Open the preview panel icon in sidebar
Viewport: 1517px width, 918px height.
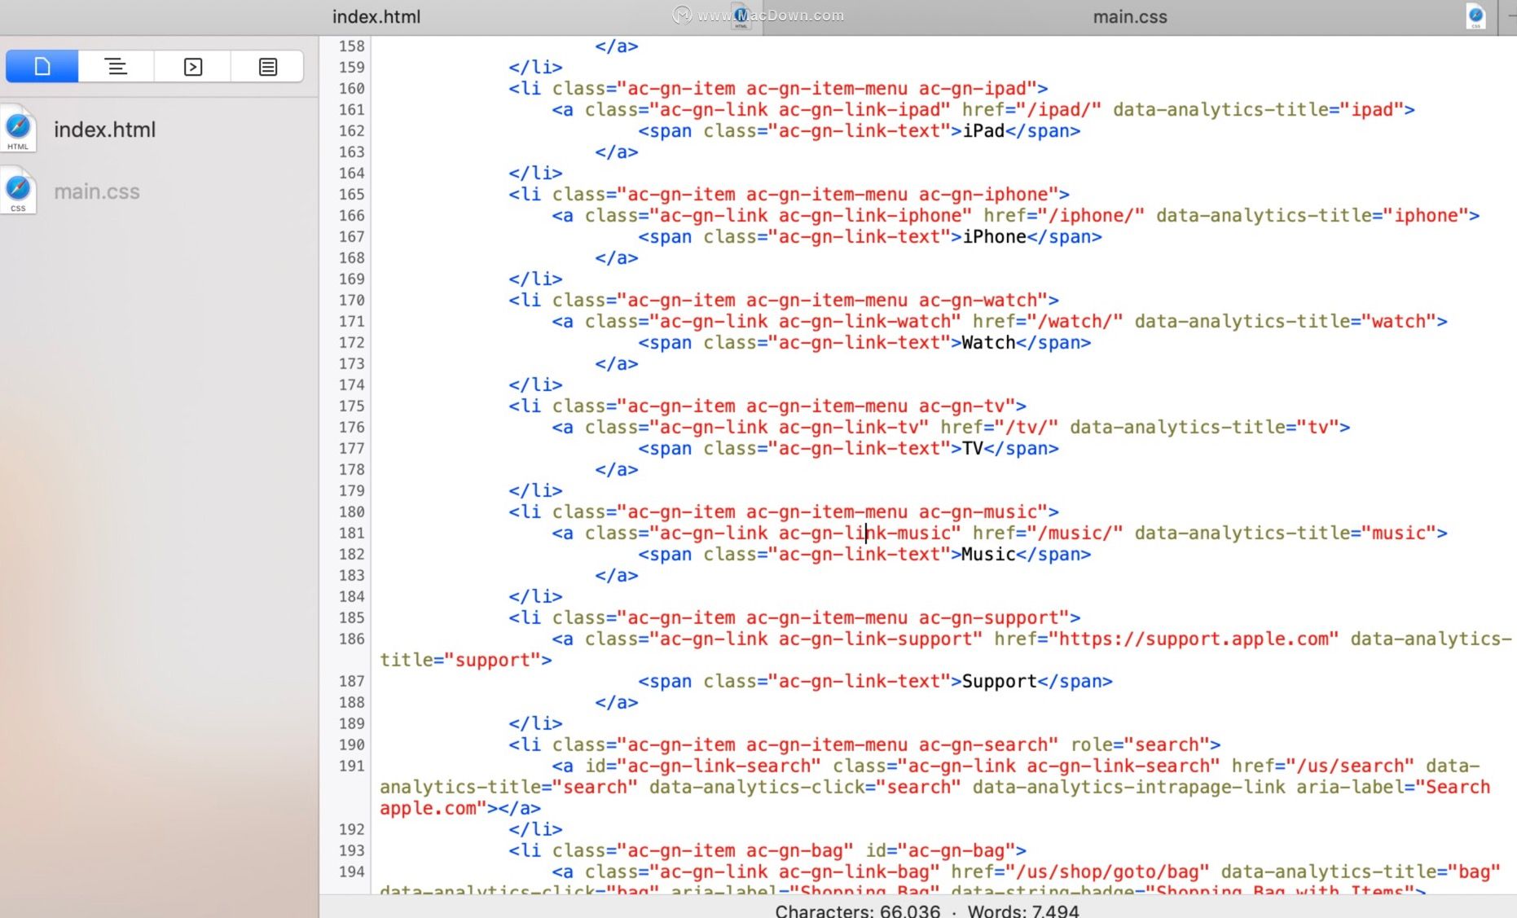pos(193,67)
